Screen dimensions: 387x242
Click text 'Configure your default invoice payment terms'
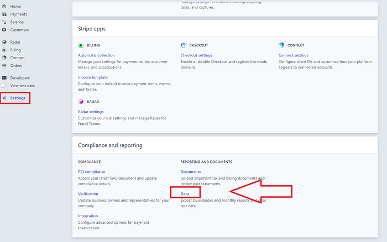(x=118, y=84)
